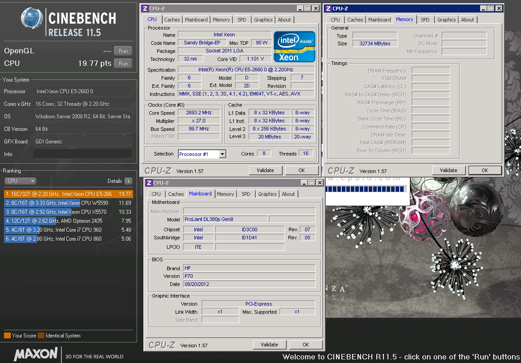Click the CPU-Z icon in the Mainboard window title bar
521x363 pixels.
(149, 182)
